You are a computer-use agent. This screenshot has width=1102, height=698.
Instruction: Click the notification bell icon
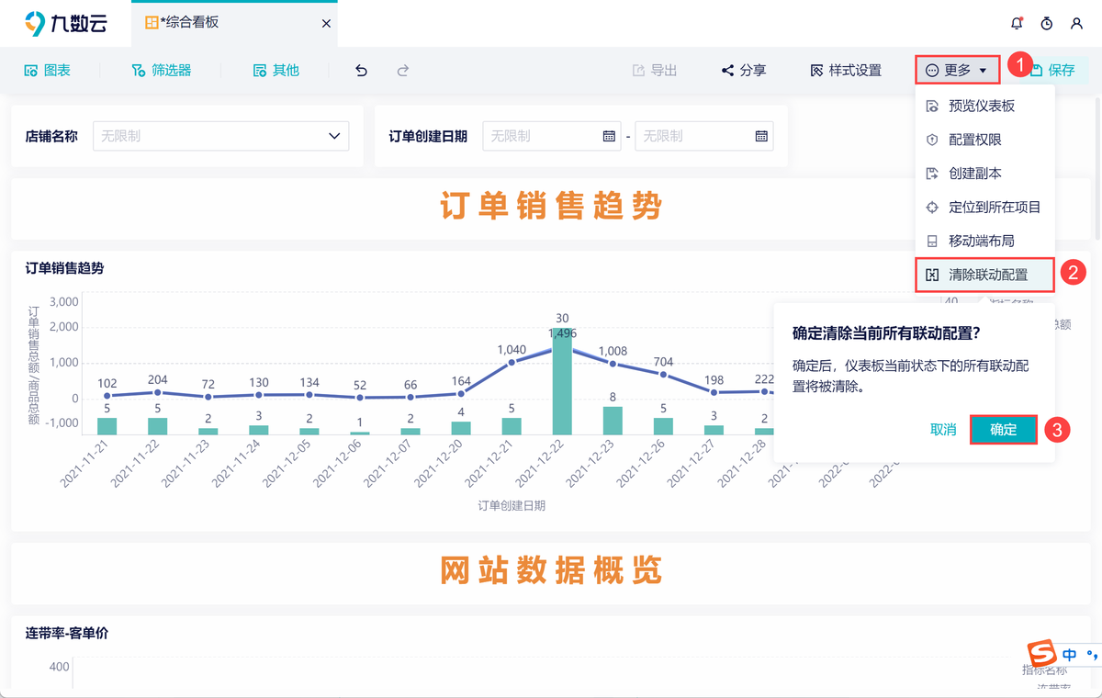click(1017, 23)
